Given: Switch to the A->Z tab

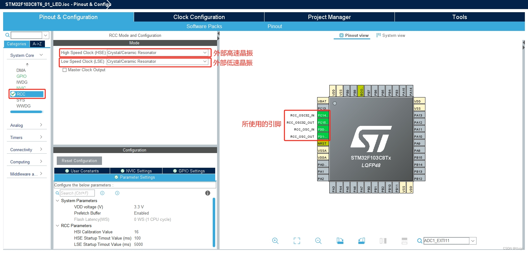Looking at the screenshot, I should (37, 44).
